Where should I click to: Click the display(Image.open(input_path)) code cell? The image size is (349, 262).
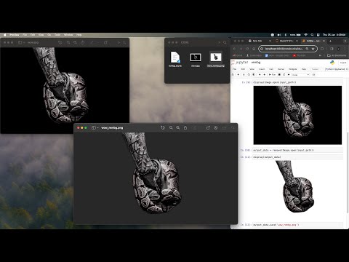(x=297, y=82)
